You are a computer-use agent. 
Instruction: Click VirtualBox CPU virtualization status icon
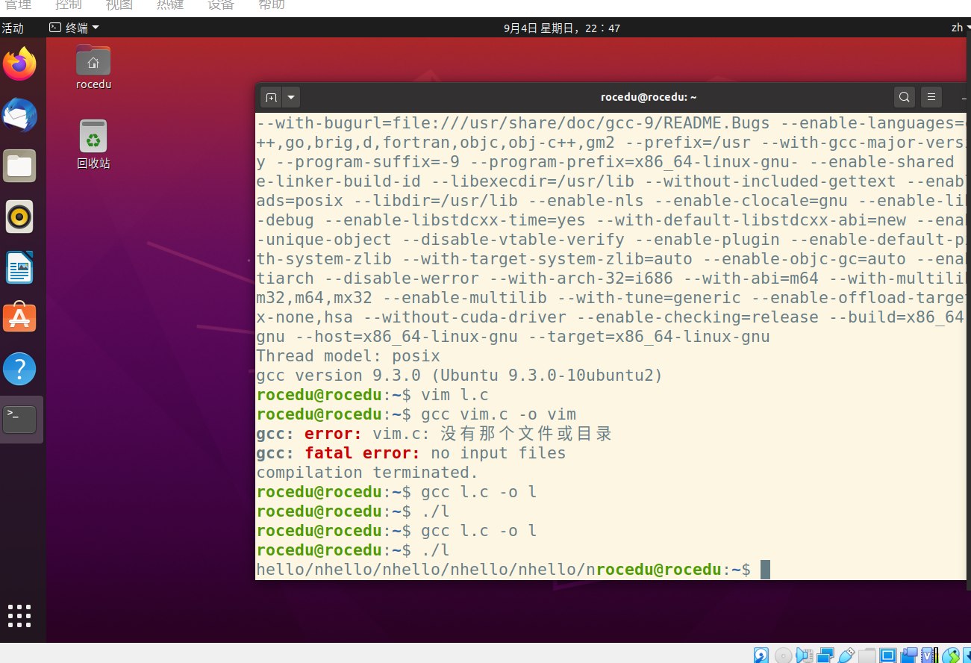coord(929,656)
